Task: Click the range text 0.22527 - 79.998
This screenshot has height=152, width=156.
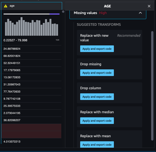Action: click(15, 40)
